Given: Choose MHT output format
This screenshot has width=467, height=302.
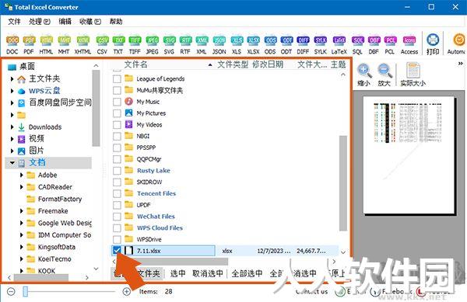Looking at the screenshot, I should pyautogui.click(x=64, y=44).
